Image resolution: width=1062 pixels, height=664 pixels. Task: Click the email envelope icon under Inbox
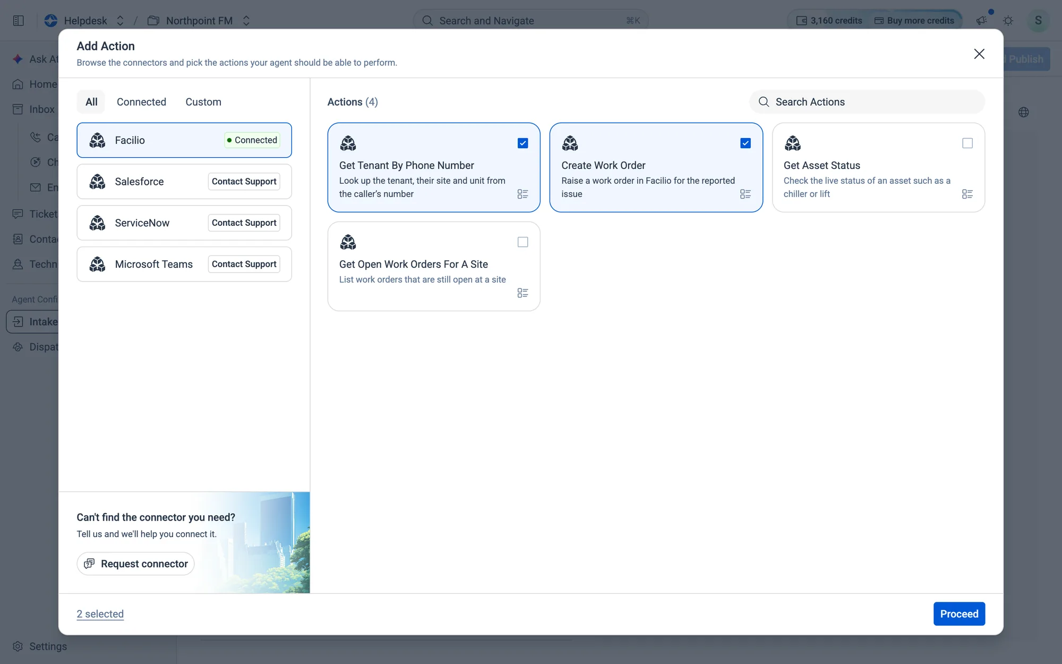coord(36,187)
